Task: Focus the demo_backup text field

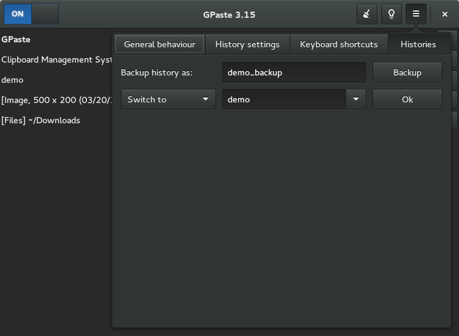Action: pos(294,72)
